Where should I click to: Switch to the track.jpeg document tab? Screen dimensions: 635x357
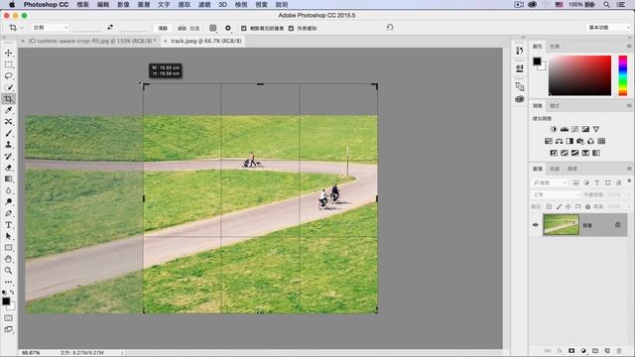point(205,41)
